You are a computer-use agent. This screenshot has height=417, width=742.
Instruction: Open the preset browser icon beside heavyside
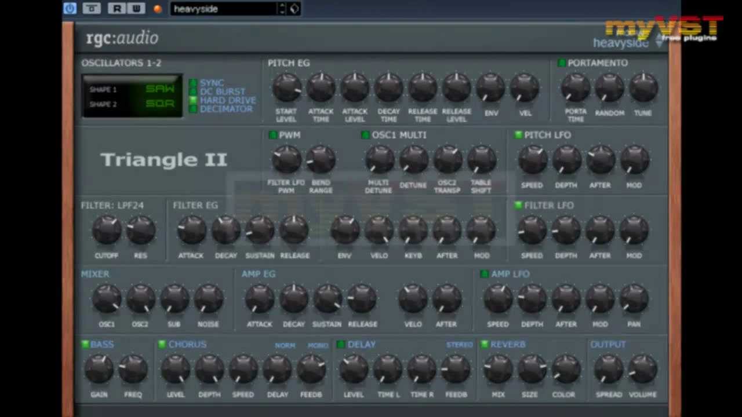point(294,9)
